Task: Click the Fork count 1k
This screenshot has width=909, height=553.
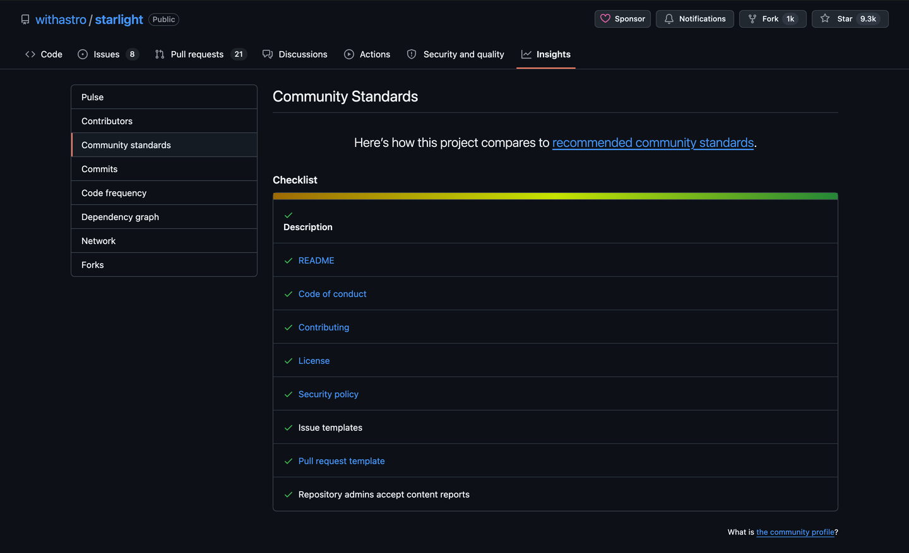Action: [790, 19]
